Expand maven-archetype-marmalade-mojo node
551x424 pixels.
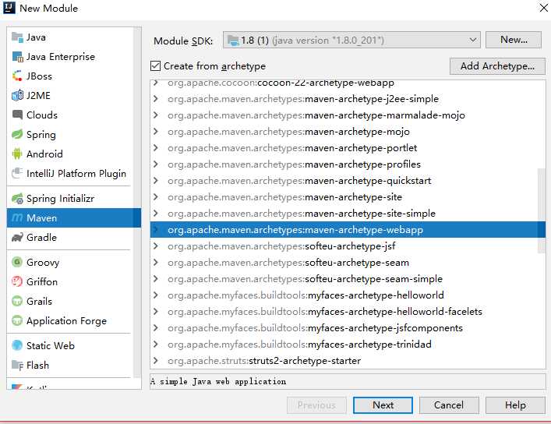156,115
